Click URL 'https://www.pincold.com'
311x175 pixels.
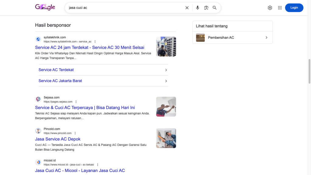57,133
